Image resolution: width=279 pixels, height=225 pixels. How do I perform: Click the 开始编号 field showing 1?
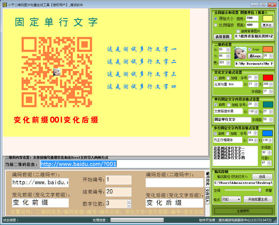click(x=118, y=180)
